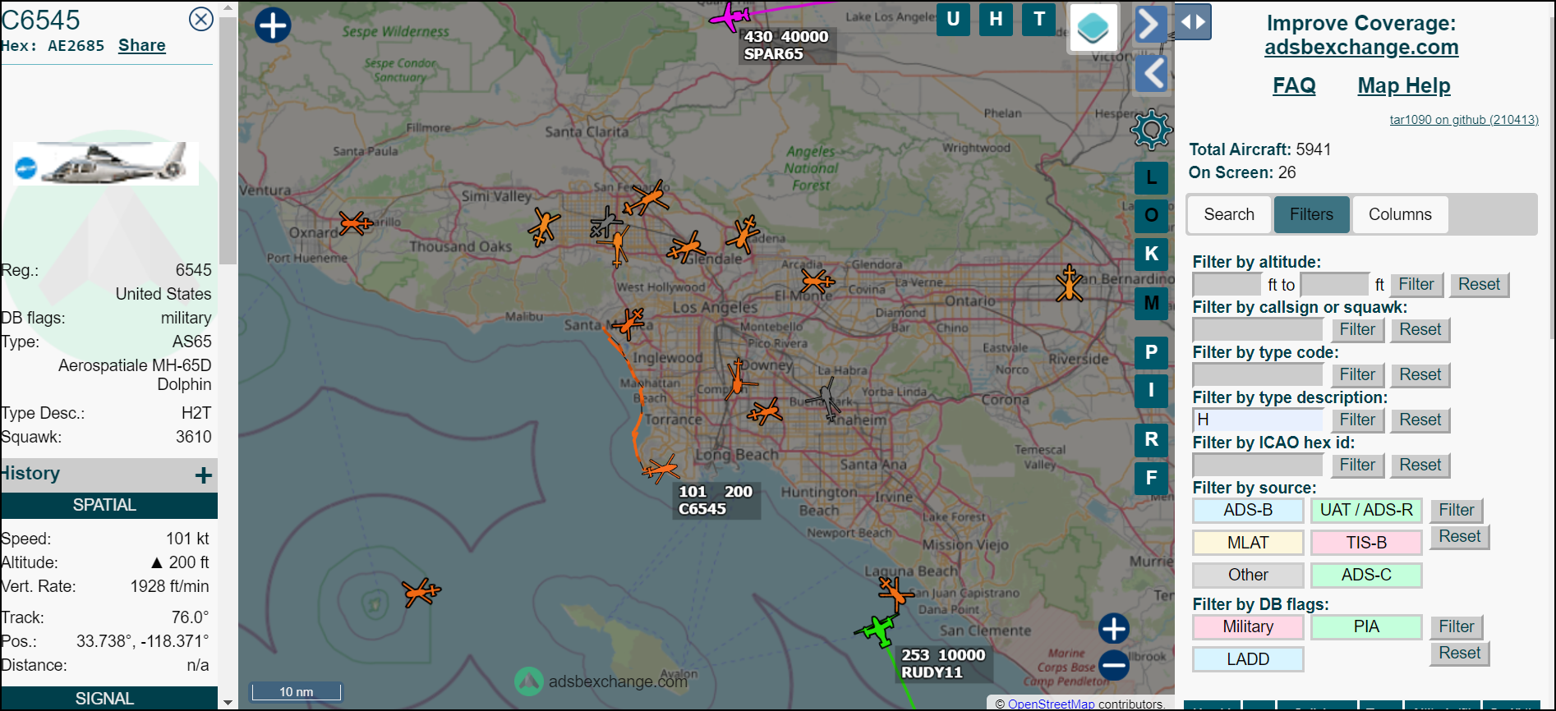This screenshot has height=711, width=1556.
Task: Close the C6545 aircraft info panel
Action: (201, 19)
